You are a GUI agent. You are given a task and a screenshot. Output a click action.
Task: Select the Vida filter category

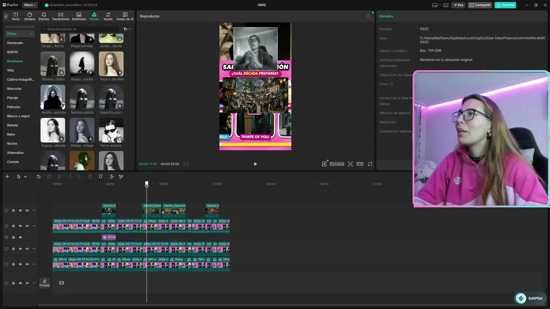(x=10, y=70)
